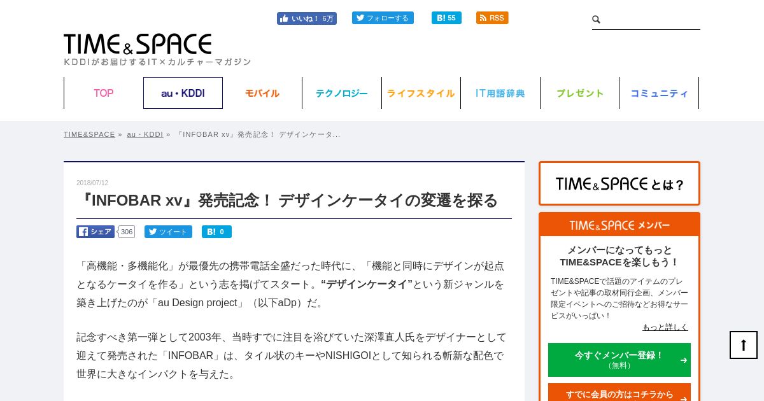This screenshot has width=764, height=401.
Task: Click the Facebook share count 306
Action: click(127, 232)
